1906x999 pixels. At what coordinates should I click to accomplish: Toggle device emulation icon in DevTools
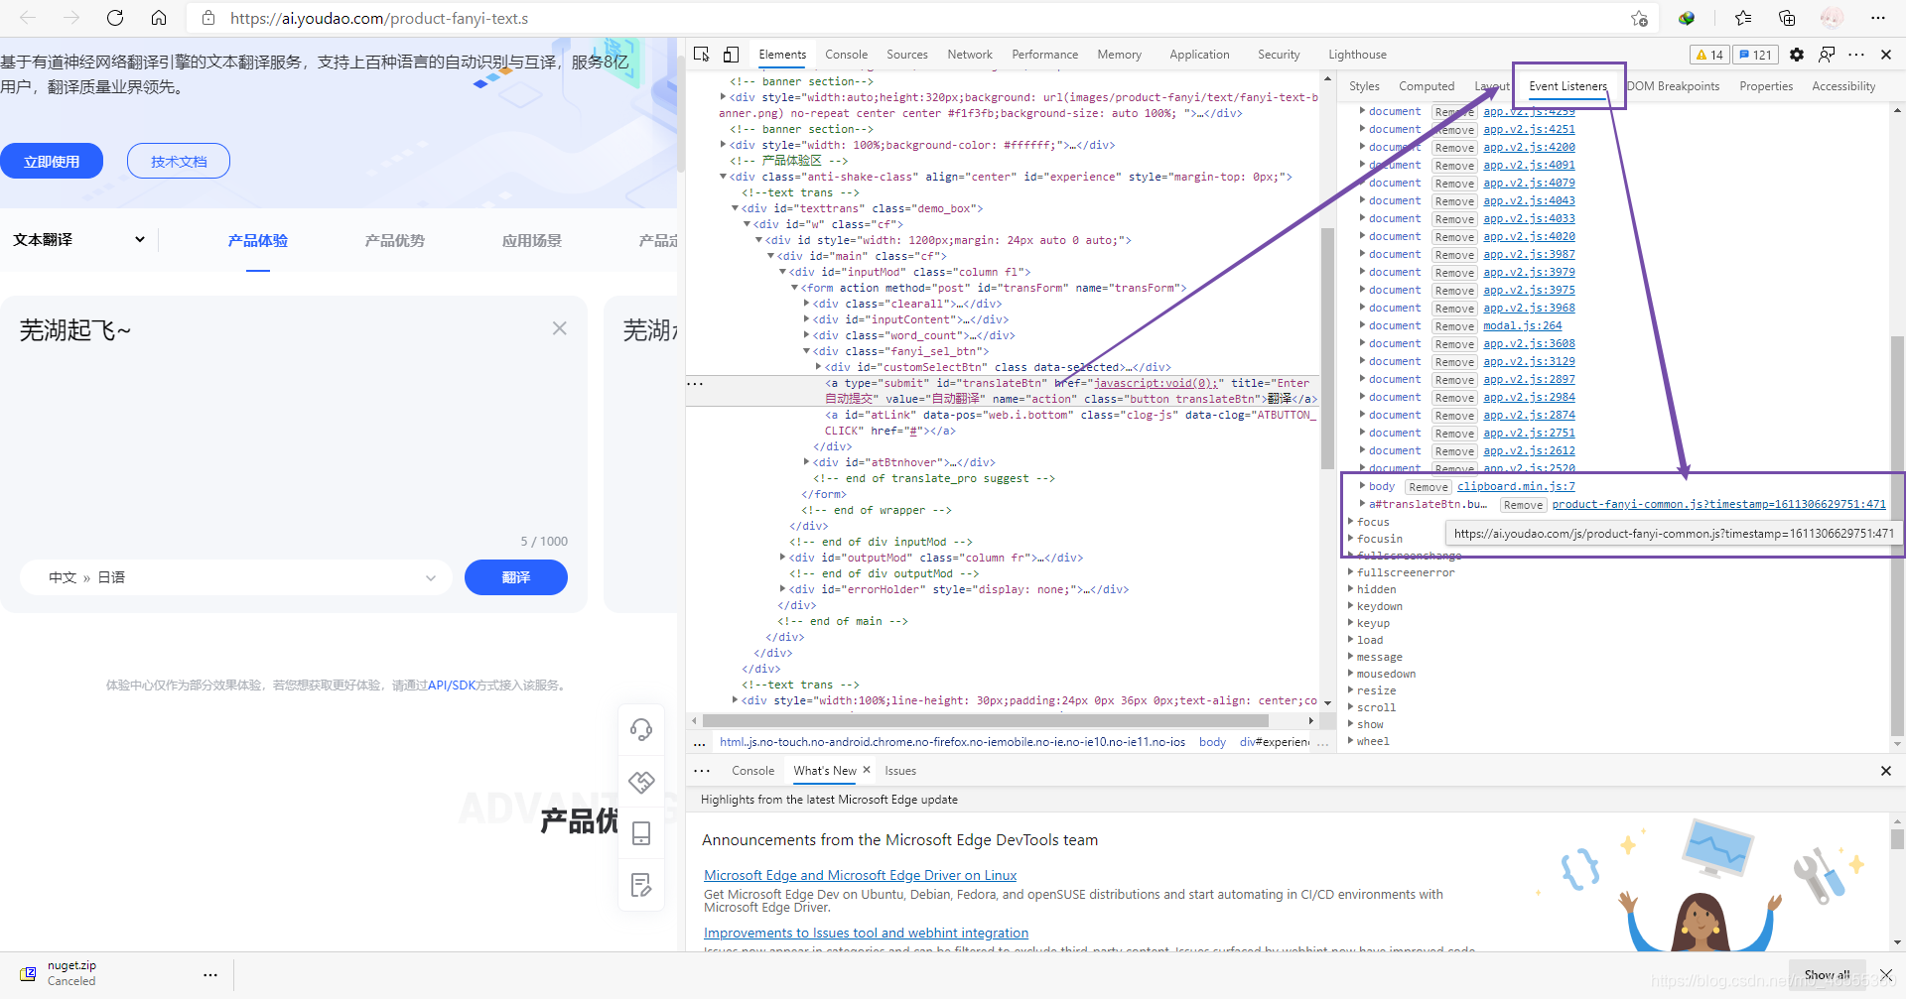pos(732,55)
